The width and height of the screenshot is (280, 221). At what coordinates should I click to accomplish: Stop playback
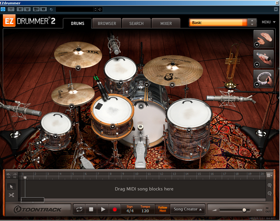[x=91, y=209]
